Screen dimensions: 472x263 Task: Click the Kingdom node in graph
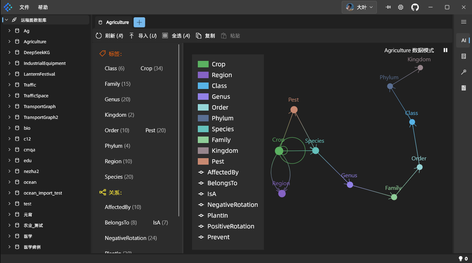[x=420, y=67]
